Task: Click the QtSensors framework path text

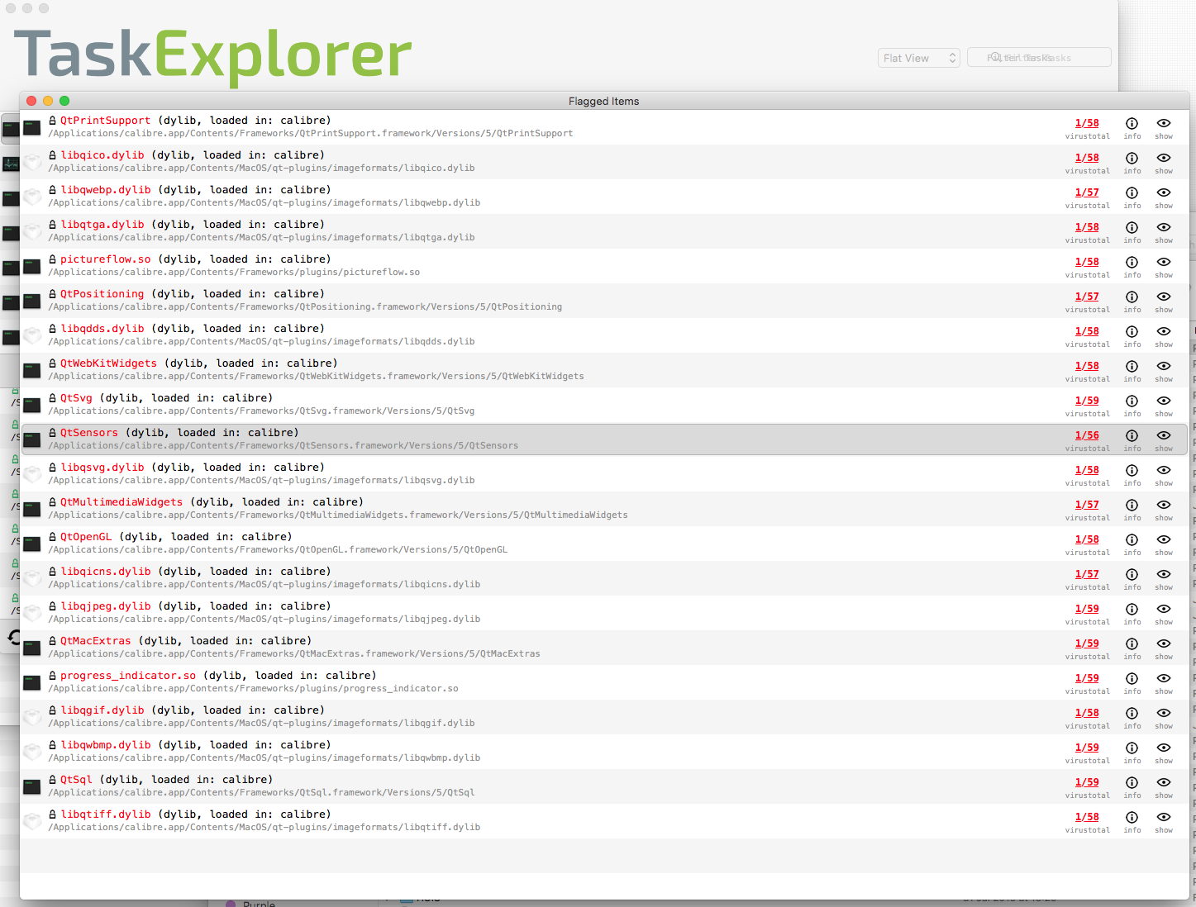Action: 284,446
